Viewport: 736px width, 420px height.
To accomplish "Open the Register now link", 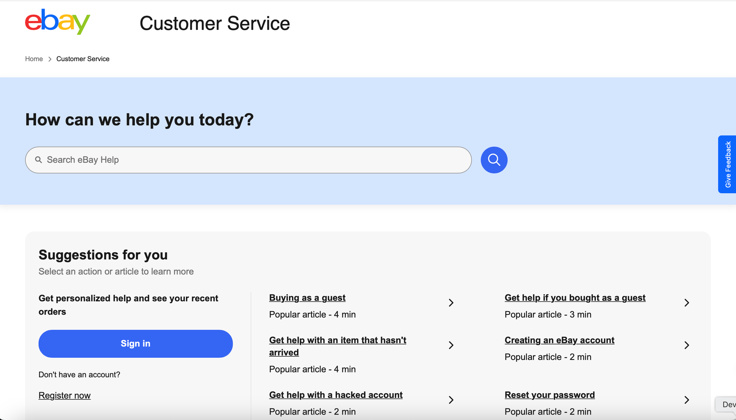I will point(64,395).
